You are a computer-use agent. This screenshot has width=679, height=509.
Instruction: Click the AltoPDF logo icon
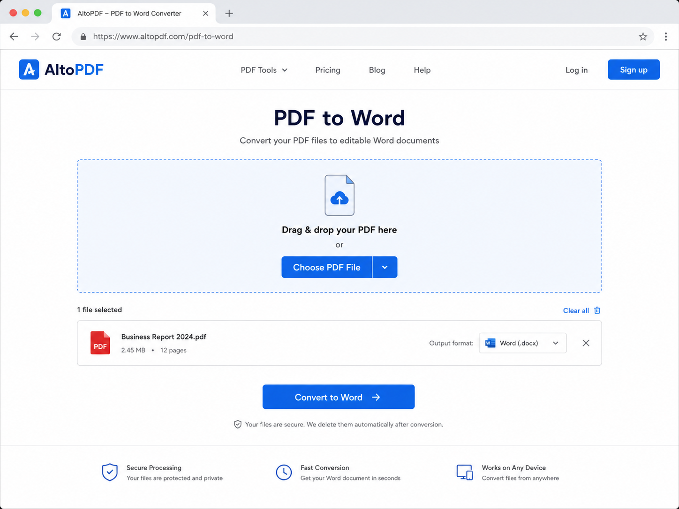[x=29, y=70]
